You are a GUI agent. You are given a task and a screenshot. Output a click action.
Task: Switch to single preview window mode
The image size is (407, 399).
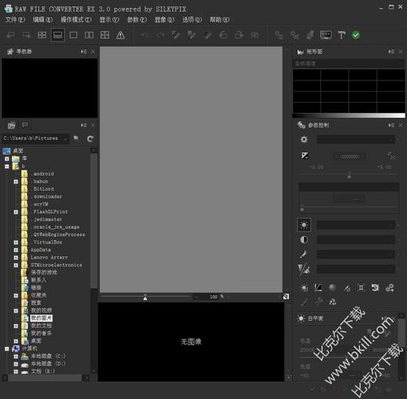point(73,35)
